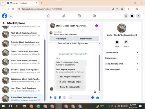Bookmark this page with the star
The width and height of the screenshot is (145, 109).
[x=122, y=9]
